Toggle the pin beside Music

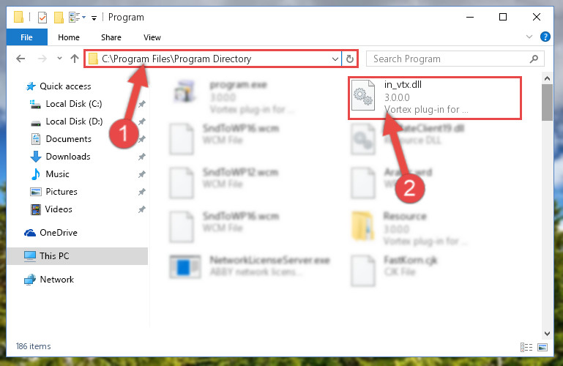coord(142,174)
